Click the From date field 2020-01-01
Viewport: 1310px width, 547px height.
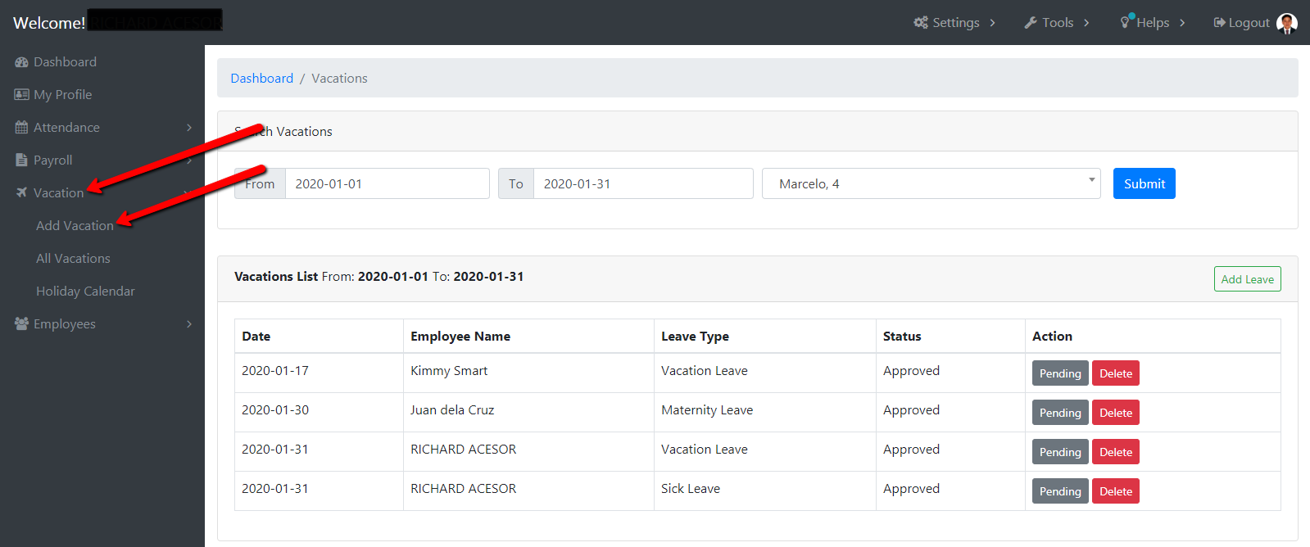(387, 183)
